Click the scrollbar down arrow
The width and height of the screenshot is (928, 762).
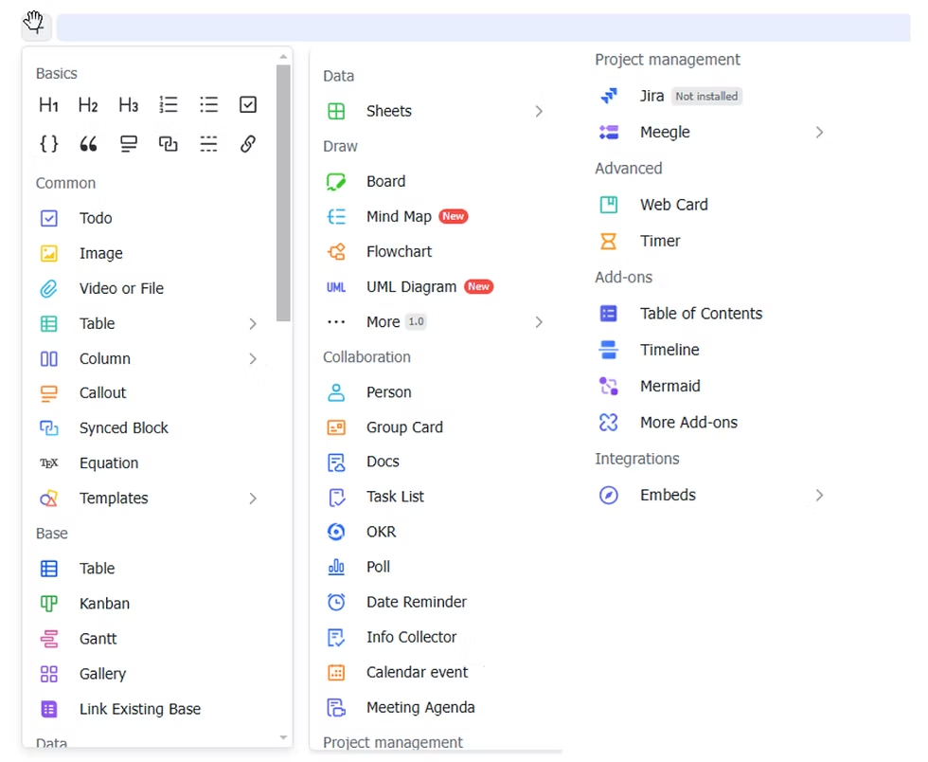pyautogui.click(x=283, y=737)
